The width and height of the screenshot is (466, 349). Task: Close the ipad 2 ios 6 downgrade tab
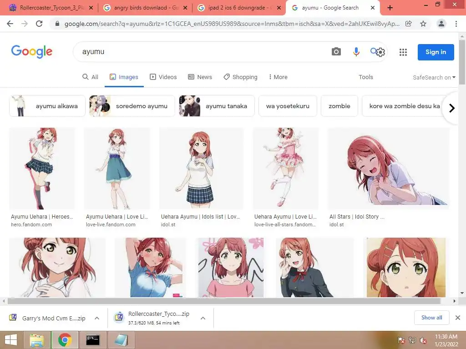[x=279, y=8]
